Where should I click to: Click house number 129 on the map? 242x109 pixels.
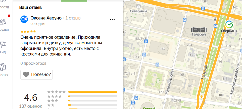[x=161, y=92]
